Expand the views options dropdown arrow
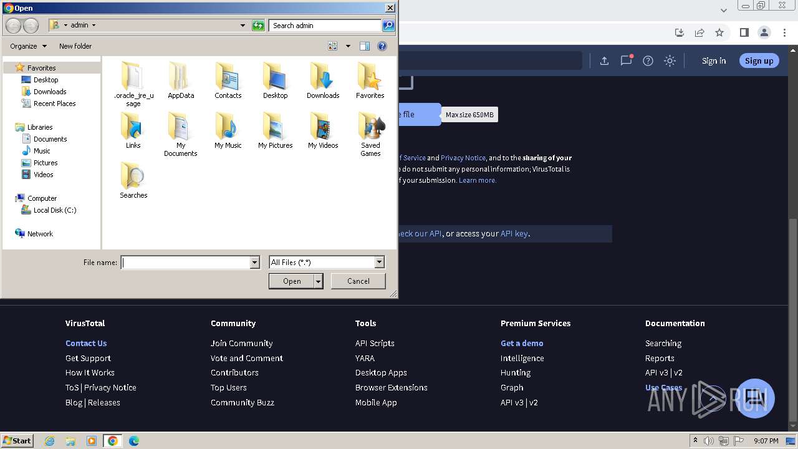Image resolution: width=798 pixels, height=449 pixels. [348, 46]
